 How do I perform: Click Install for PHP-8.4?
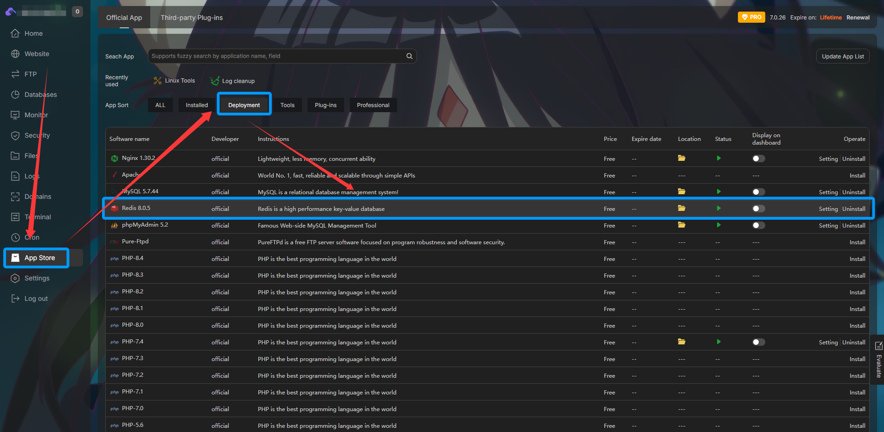[857, 259]
